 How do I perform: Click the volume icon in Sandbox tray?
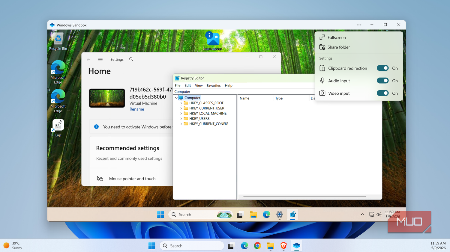tap(379, 215)
